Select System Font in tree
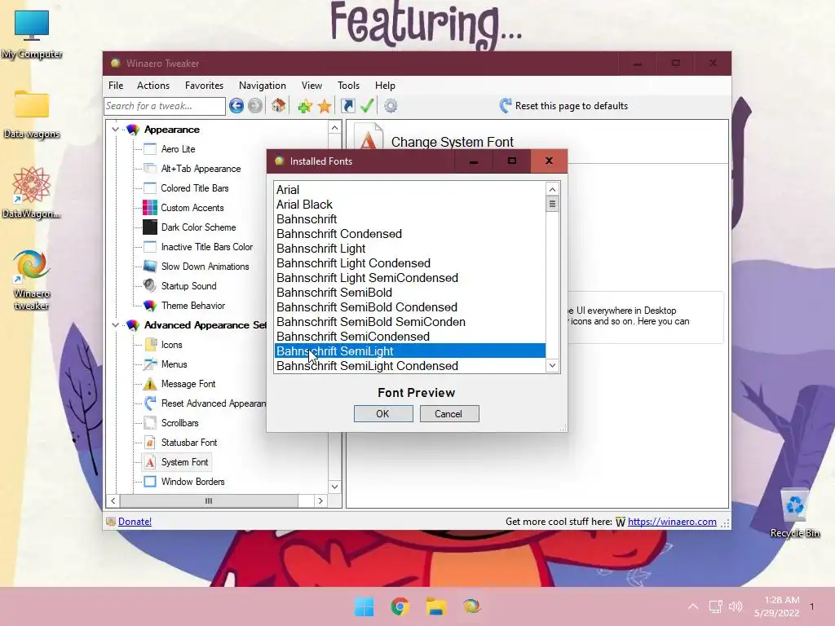The image size is (835, 626). click(x=184, y=462)
